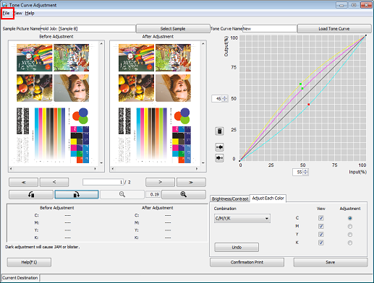Delete the selected curve point with trash icon
The width and height of the screenshot is (374, 283).
click(219, 131)
